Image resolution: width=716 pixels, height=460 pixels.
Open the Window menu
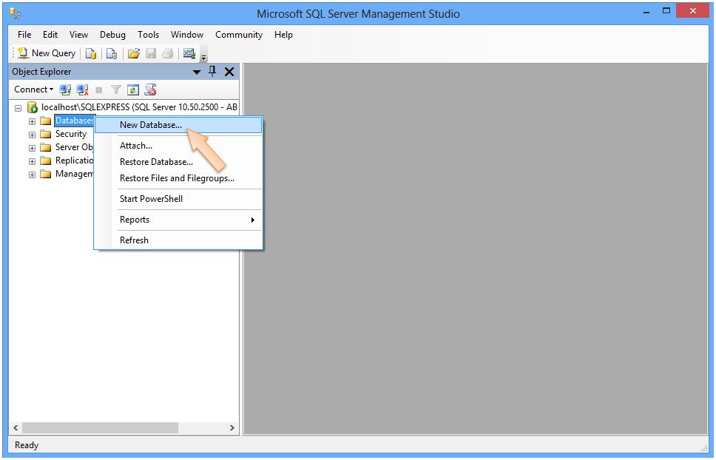coord(186,35)
